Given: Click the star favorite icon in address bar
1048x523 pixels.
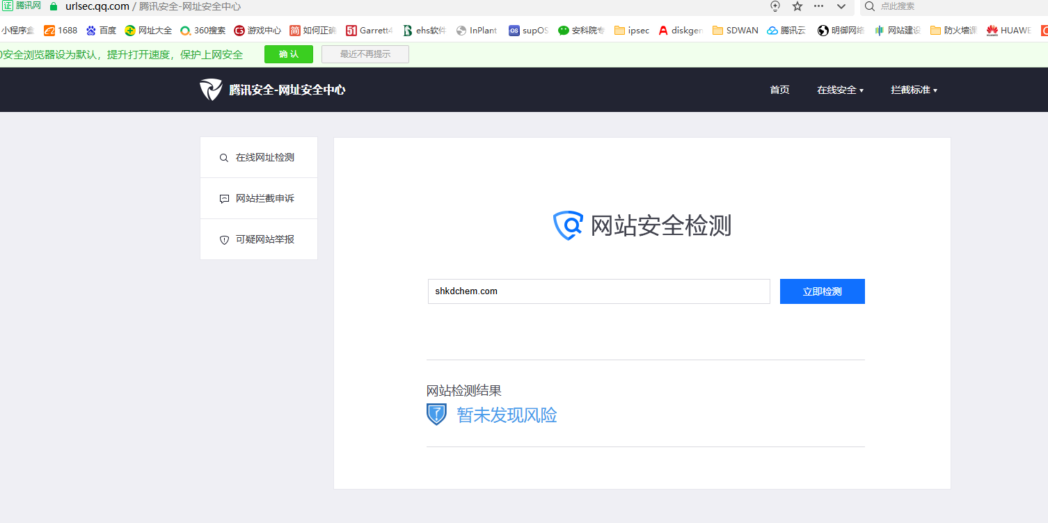Looking at the screenshot, I should 797,6.
